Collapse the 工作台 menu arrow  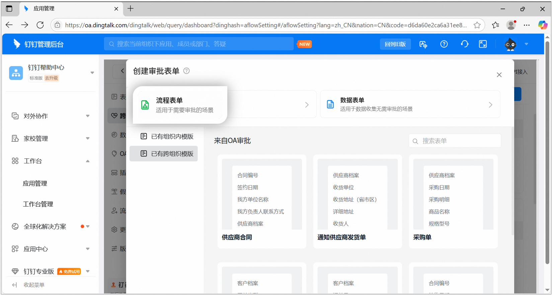[x=88, y=161]
